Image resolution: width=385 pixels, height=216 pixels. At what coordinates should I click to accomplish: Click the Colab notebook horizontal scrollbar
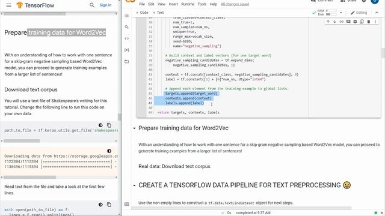(x=241, y=208)
